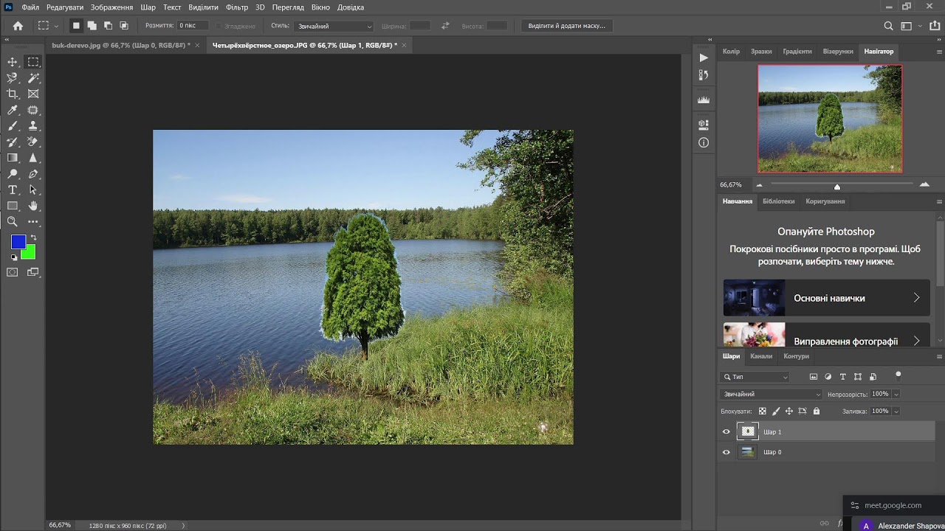Select the Rectangle shape tool
945x531 pixels.
pyautogui.click(x=13, y=206)
